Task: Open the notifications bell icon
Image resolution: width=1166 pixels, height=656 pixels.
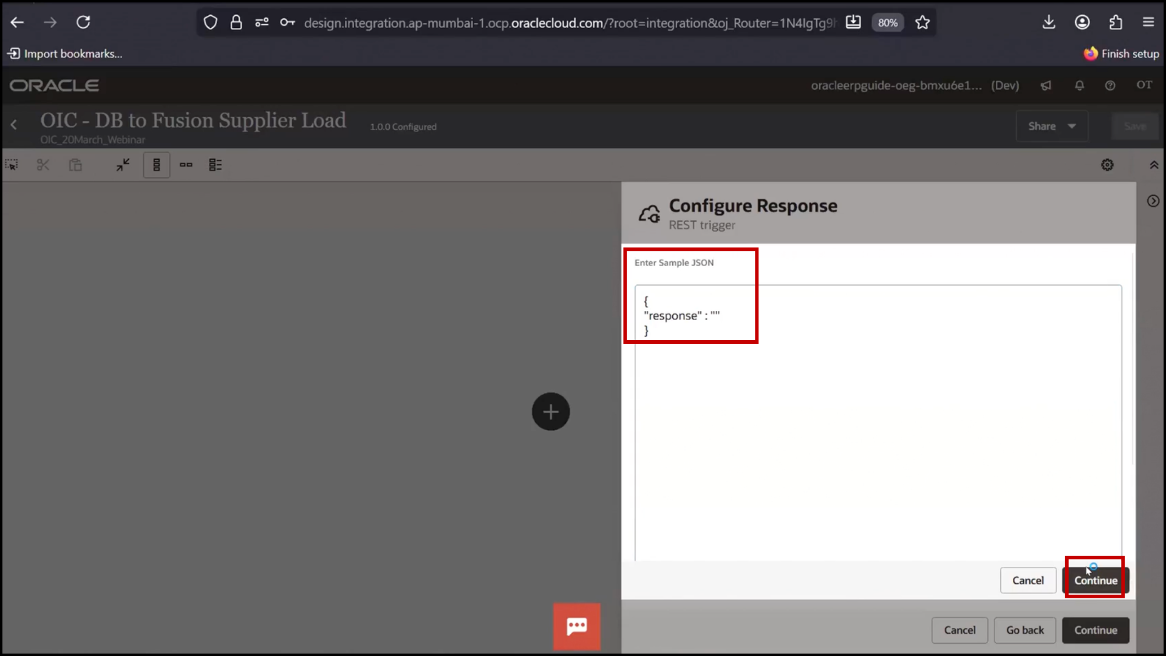Action: click(1079, 86)
